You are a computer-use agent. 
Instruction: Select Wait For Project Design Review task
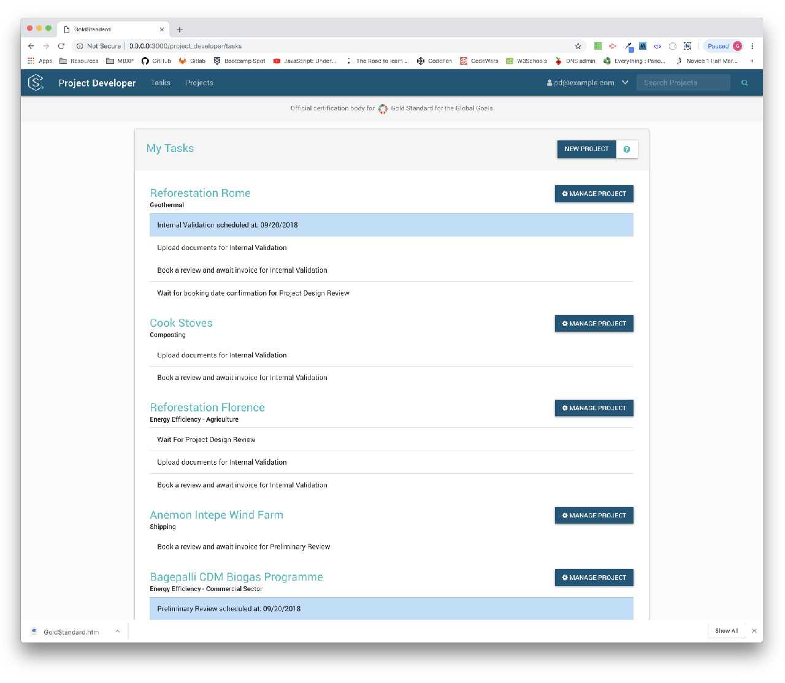point(391,440)
